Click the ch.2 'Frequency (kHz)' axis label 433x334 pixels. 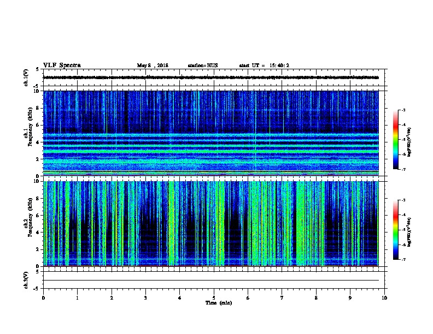(x=30, y=217)
